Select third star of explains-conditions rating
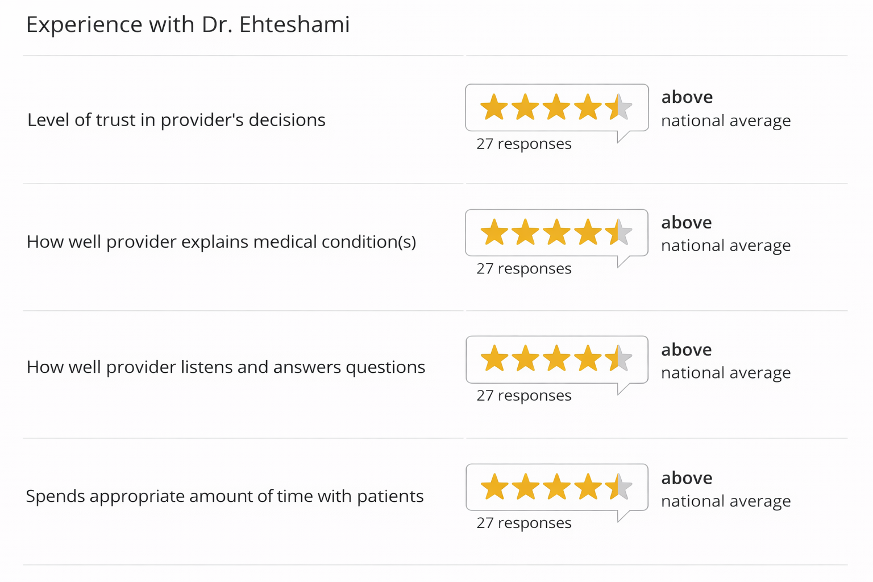Image resolution: width=873 pixels, height=582 pixels. [x=556, y=233]
